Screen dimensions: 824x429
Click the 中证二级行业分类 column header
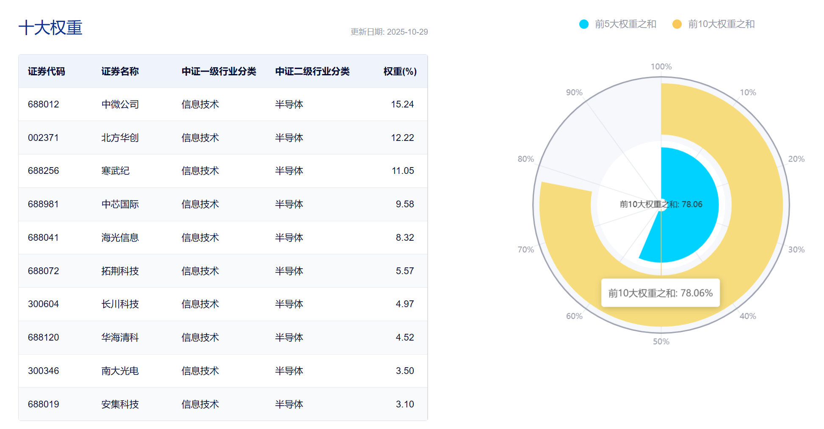pyautogui.click(x=312, y=71)
